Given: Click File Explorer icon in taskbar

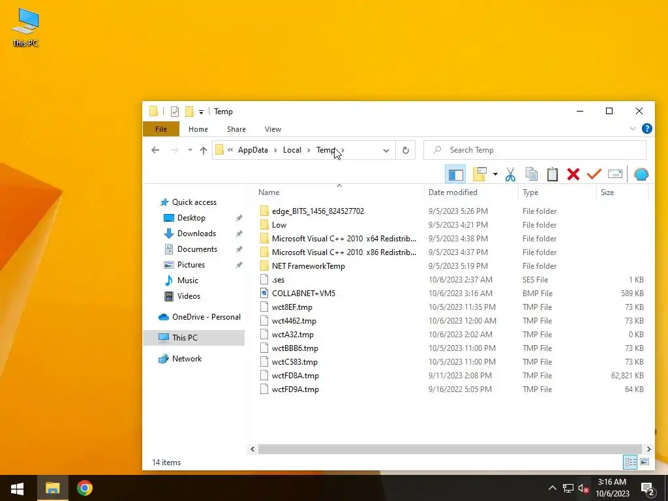Looking at the screenshot, I should [x=52, y=488].
